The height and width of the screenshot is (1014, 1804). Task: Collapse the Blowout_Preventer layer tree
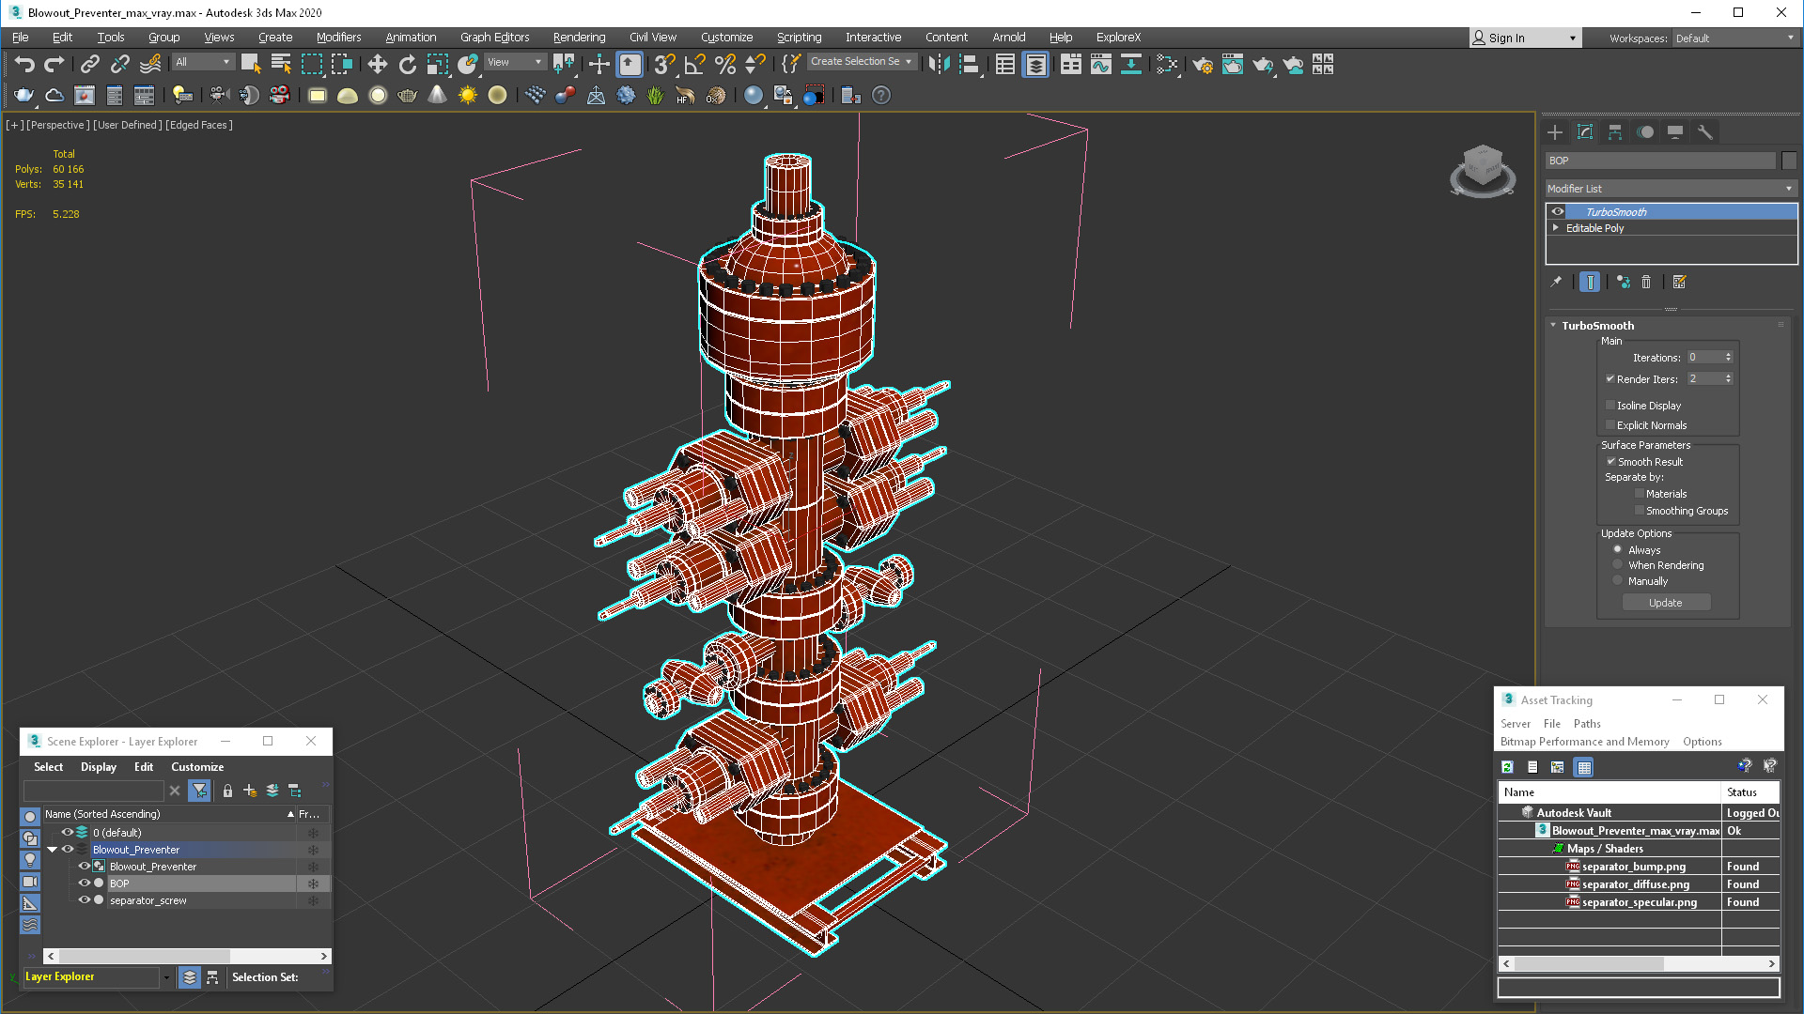(53, 850)
